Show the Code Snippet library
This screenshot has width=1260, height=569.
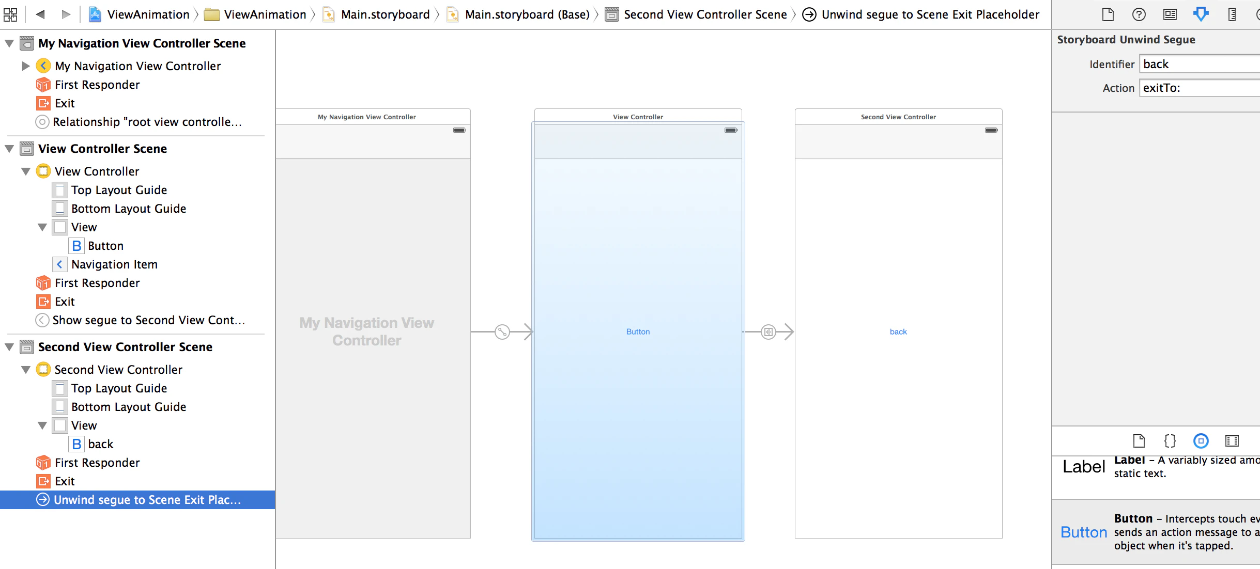(x=1170, y=441)
